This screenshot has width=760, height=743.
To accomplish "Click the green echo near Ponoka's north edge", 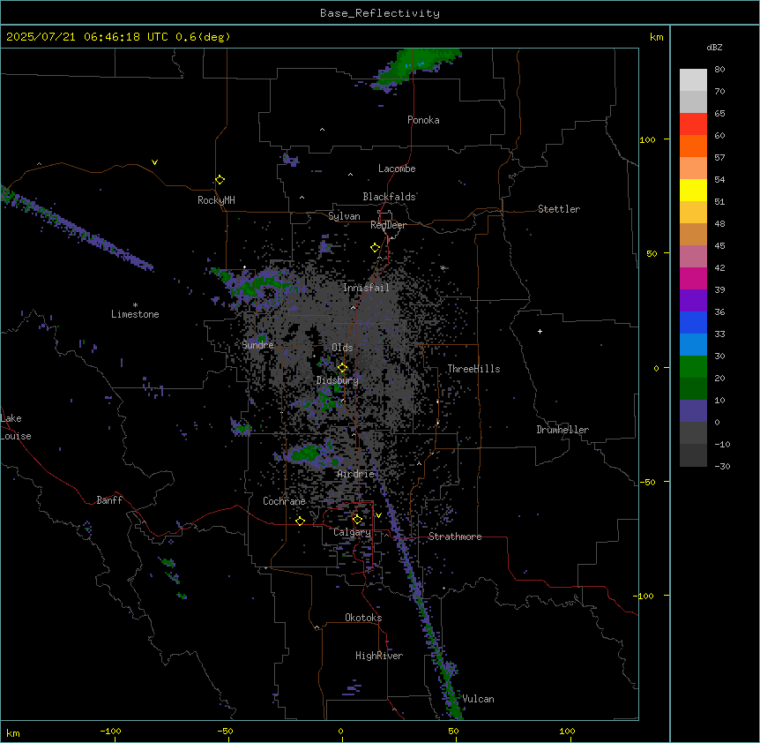I will coord(417,65).
